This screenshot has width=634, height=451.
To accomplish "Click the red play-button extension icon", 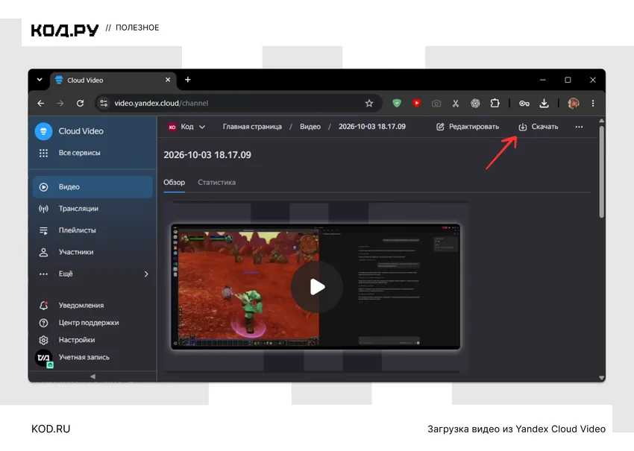I will pos(416,104).
